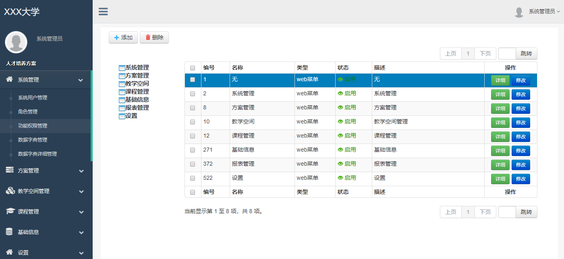
Task: Click the home icon beside 设置 sidebar
Action: pyautogui.click(x=10, y=252)
